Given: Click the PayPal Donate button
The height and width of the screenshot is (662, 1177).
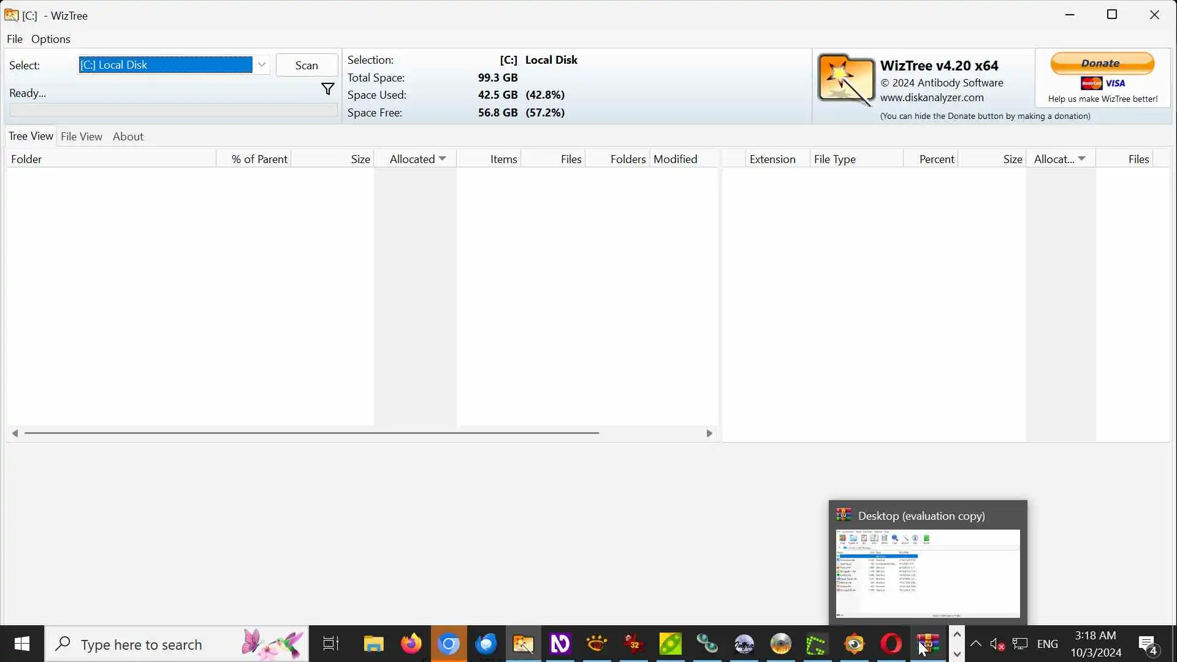Looking at the screenshot, I should pyautogui.click(x=1102, y=64).
